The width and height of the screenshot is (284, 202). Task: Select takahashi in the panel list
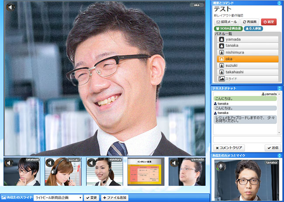coord(248,72)
